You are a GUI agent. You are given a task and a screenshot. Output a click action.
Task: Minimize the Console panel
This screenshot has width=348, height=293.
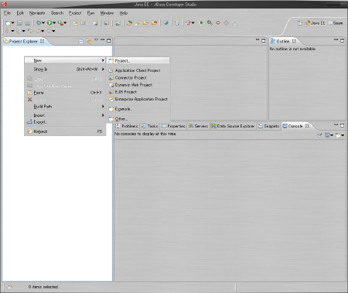pos(336,124)
